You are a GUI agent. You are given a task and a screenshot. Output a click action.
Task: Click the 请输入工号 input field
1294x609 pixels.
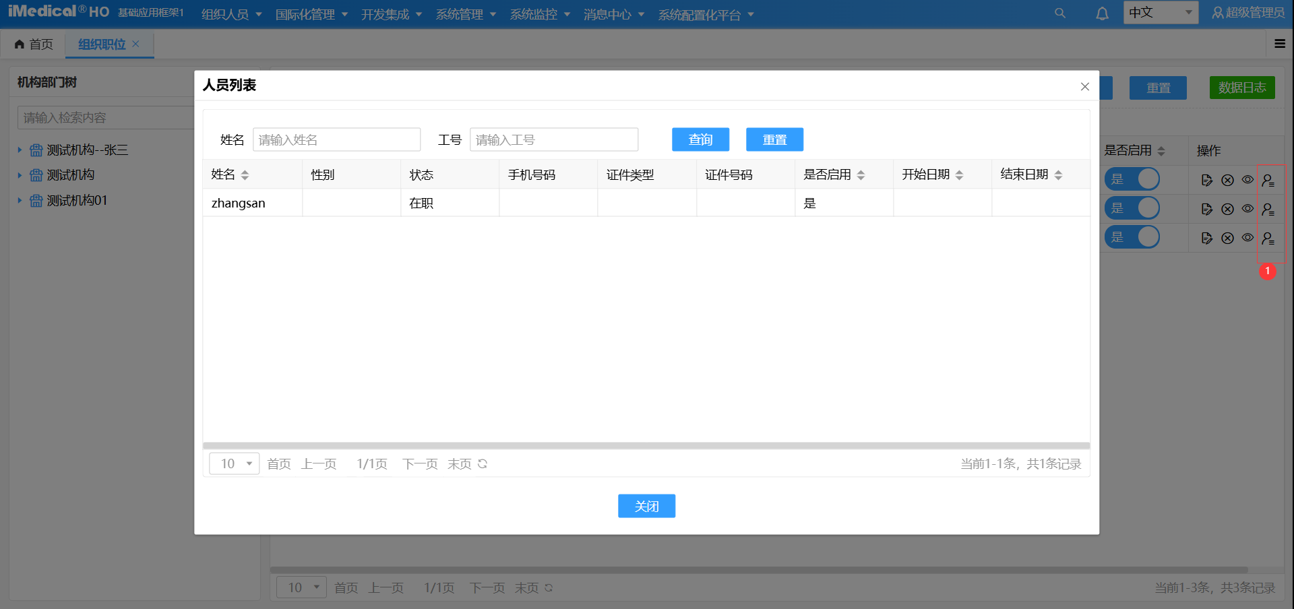click(x=554, y=139)
